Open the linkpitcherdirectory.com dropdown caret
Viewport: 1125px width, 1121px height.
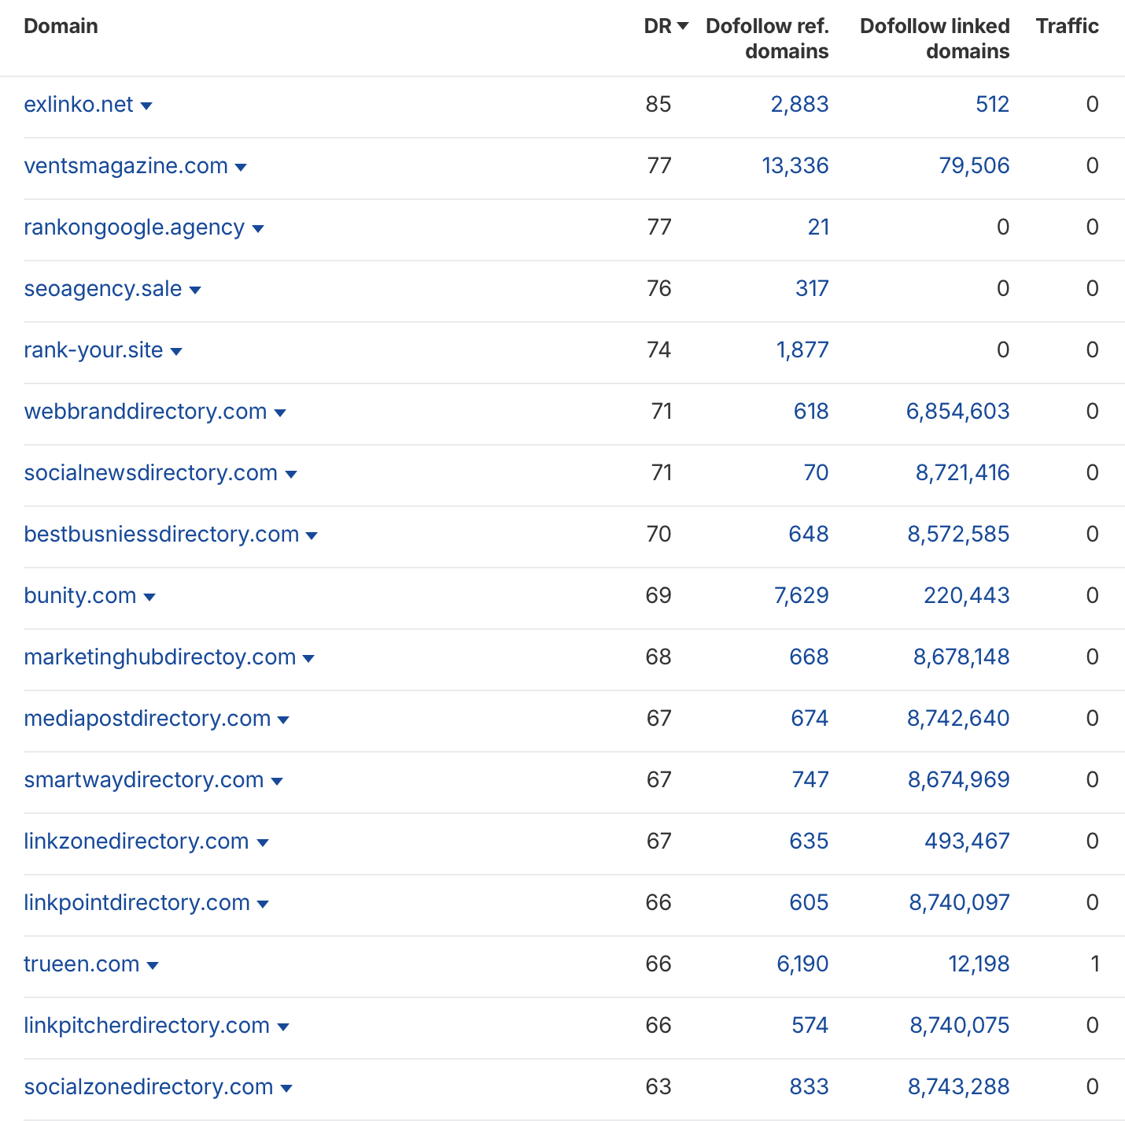pos(283,1027)
